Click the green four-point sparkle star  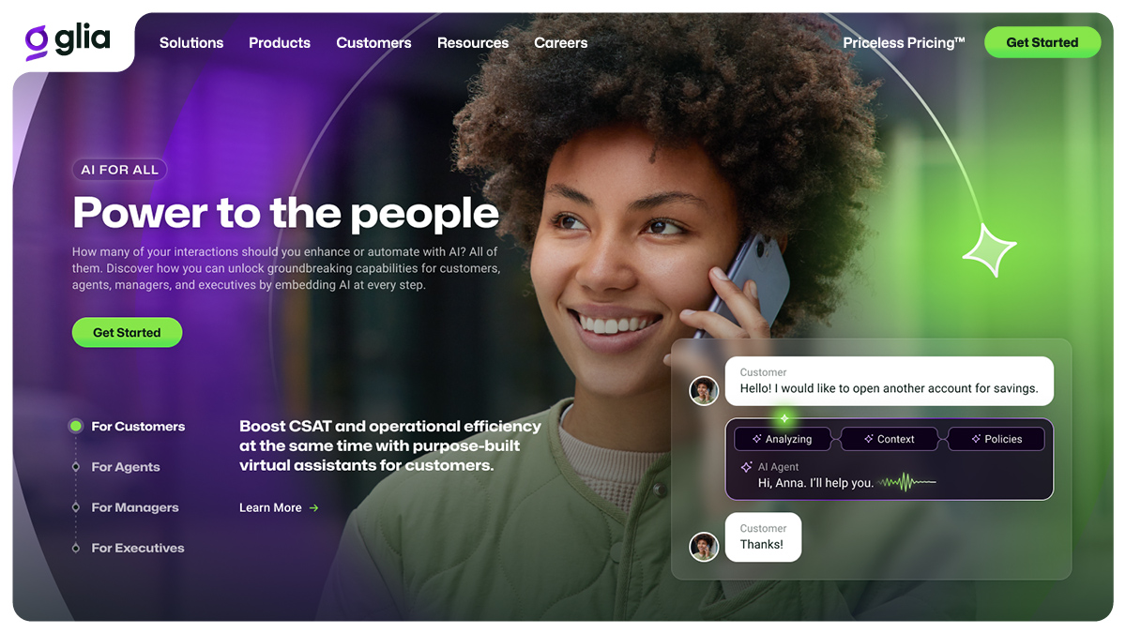pos(989,250)
